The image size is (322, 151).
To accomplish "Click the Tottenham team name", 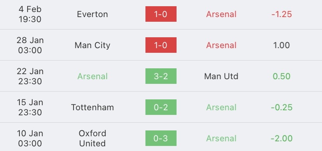I will point(93,108).
